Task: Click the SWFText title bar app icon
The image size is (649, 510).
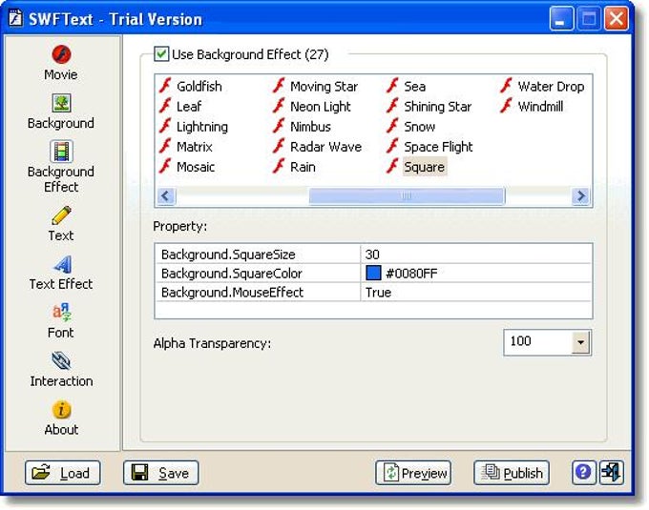Action: [15, 18]
